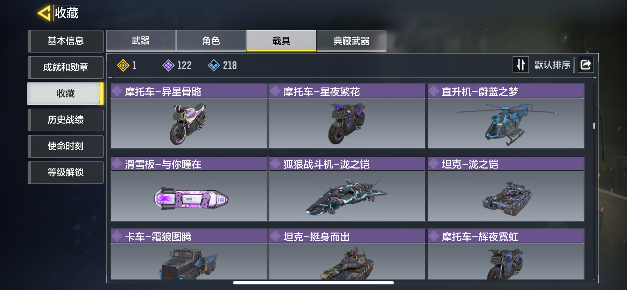The height and width of the screenshot is (290, 627).
Task: Select the 摩托车-异星骨骼 motorcycle thumbnail
Action: (189, 123)
